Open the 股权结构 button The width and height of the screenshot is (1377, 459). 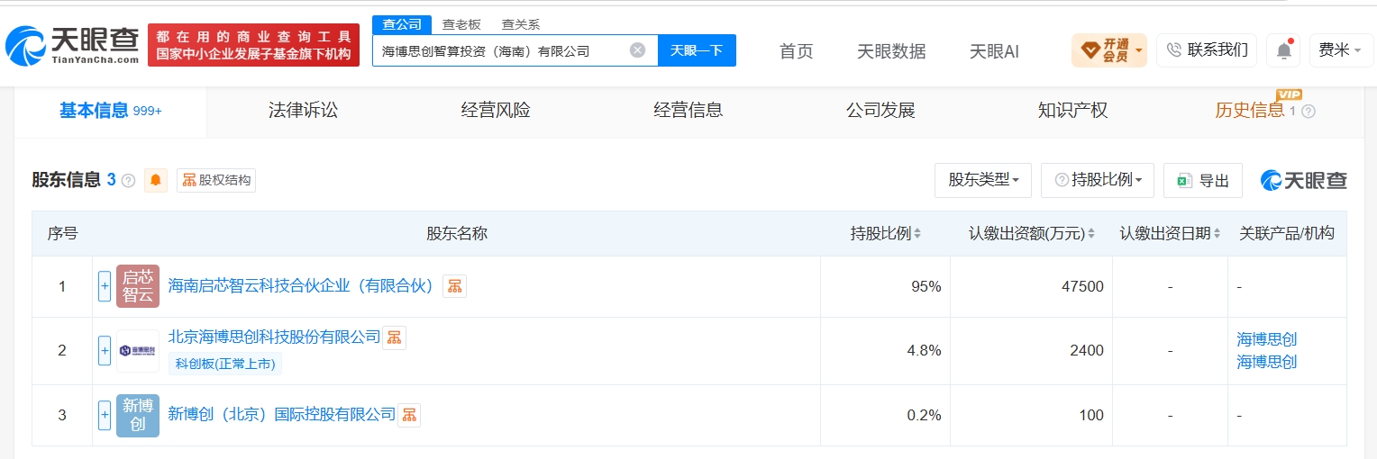click(x=216, y=180)
